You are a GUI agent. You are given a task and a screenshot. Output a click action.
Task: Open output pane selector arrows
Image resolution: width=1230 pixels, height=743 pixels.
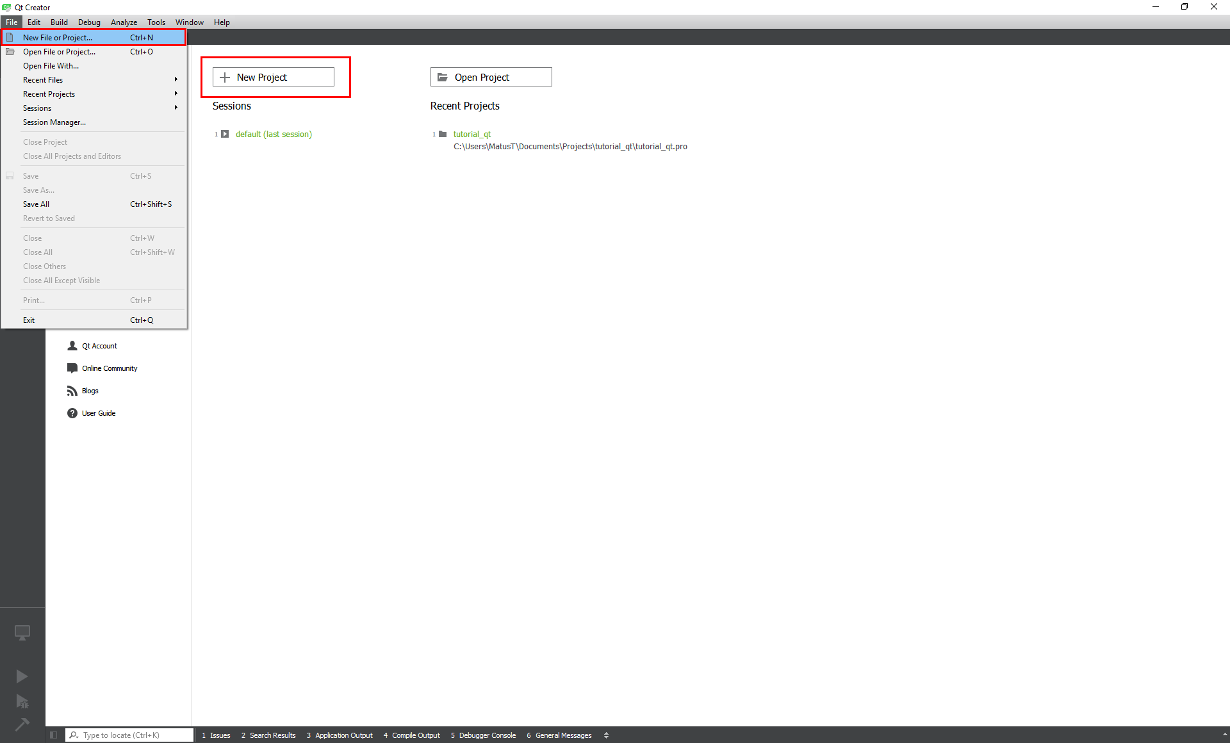606,735
